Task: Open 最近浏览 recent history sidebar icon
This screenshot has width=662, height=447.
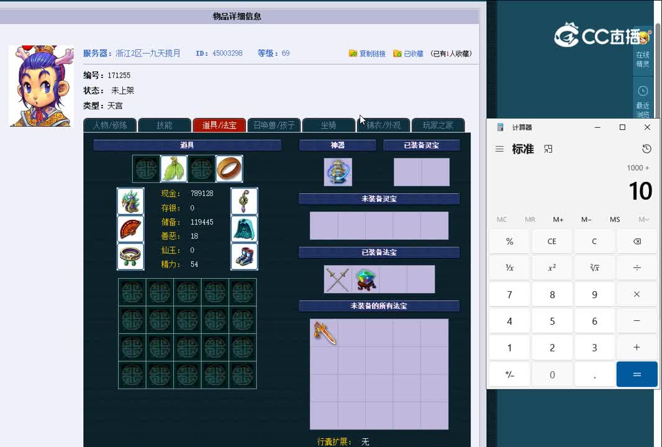Action: (643, 101)
